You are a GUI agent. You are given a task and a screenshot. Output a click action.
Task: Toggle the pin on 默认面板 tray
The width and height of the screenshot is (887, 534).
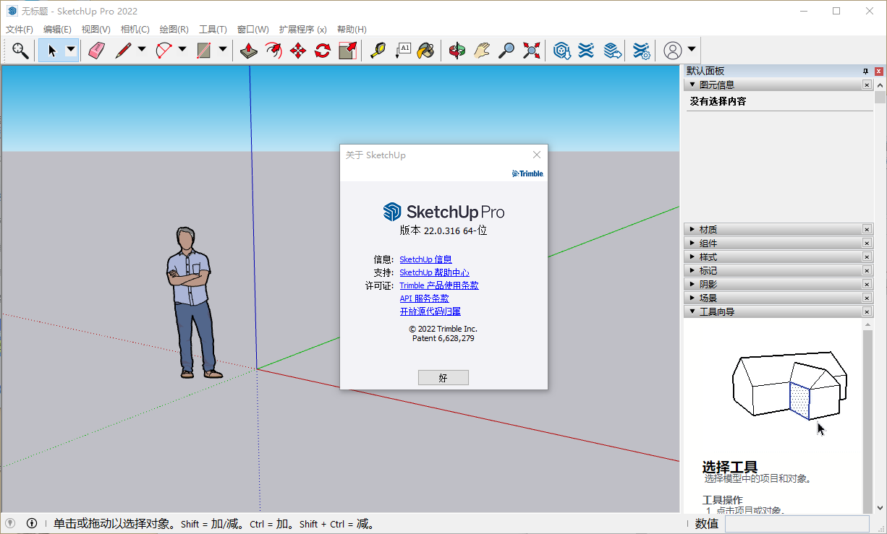click(x=865, y=71)
